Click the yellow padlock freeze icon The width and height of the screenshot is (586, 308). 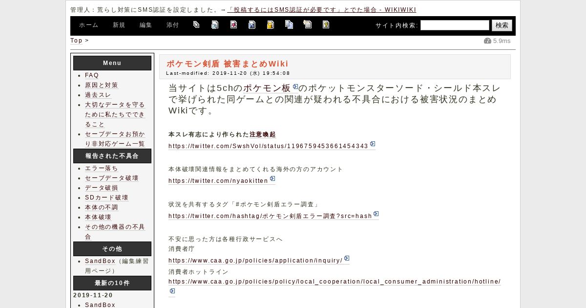pos(270,24)
